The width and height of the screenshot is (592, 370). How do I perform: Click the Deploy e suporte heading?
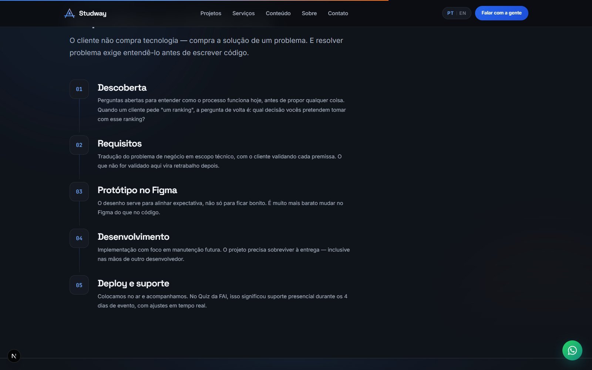coord(133,283)
